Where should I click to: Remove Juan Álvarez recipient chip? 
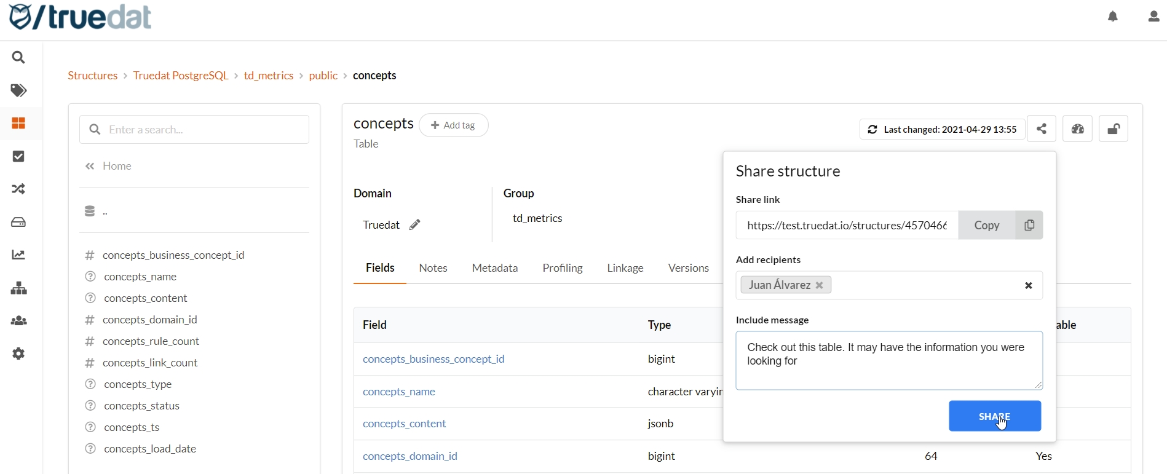pos(819,285)
